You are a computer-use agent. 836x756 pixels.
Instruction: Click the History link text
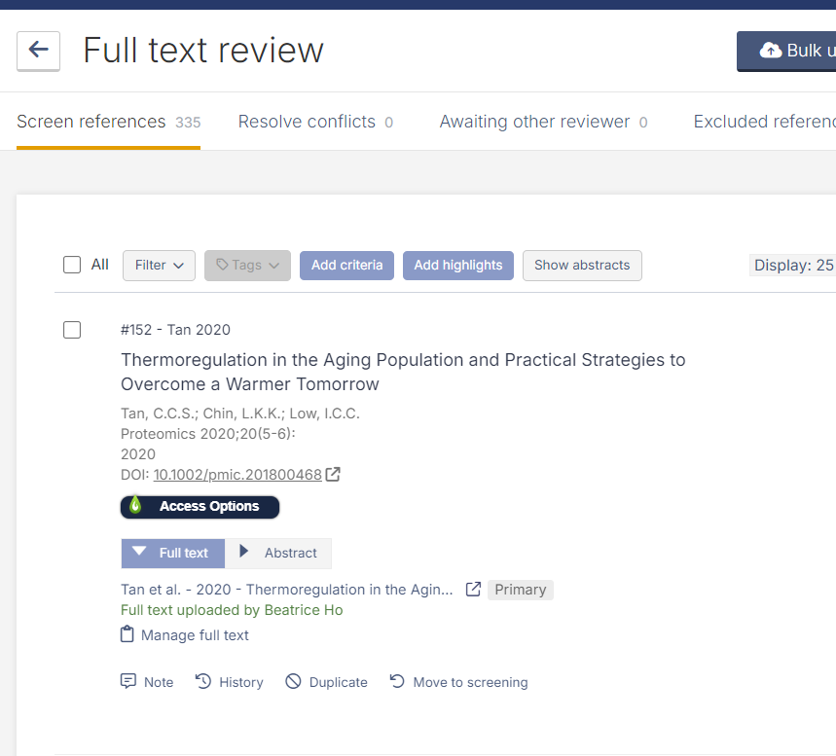coord(241,682)
